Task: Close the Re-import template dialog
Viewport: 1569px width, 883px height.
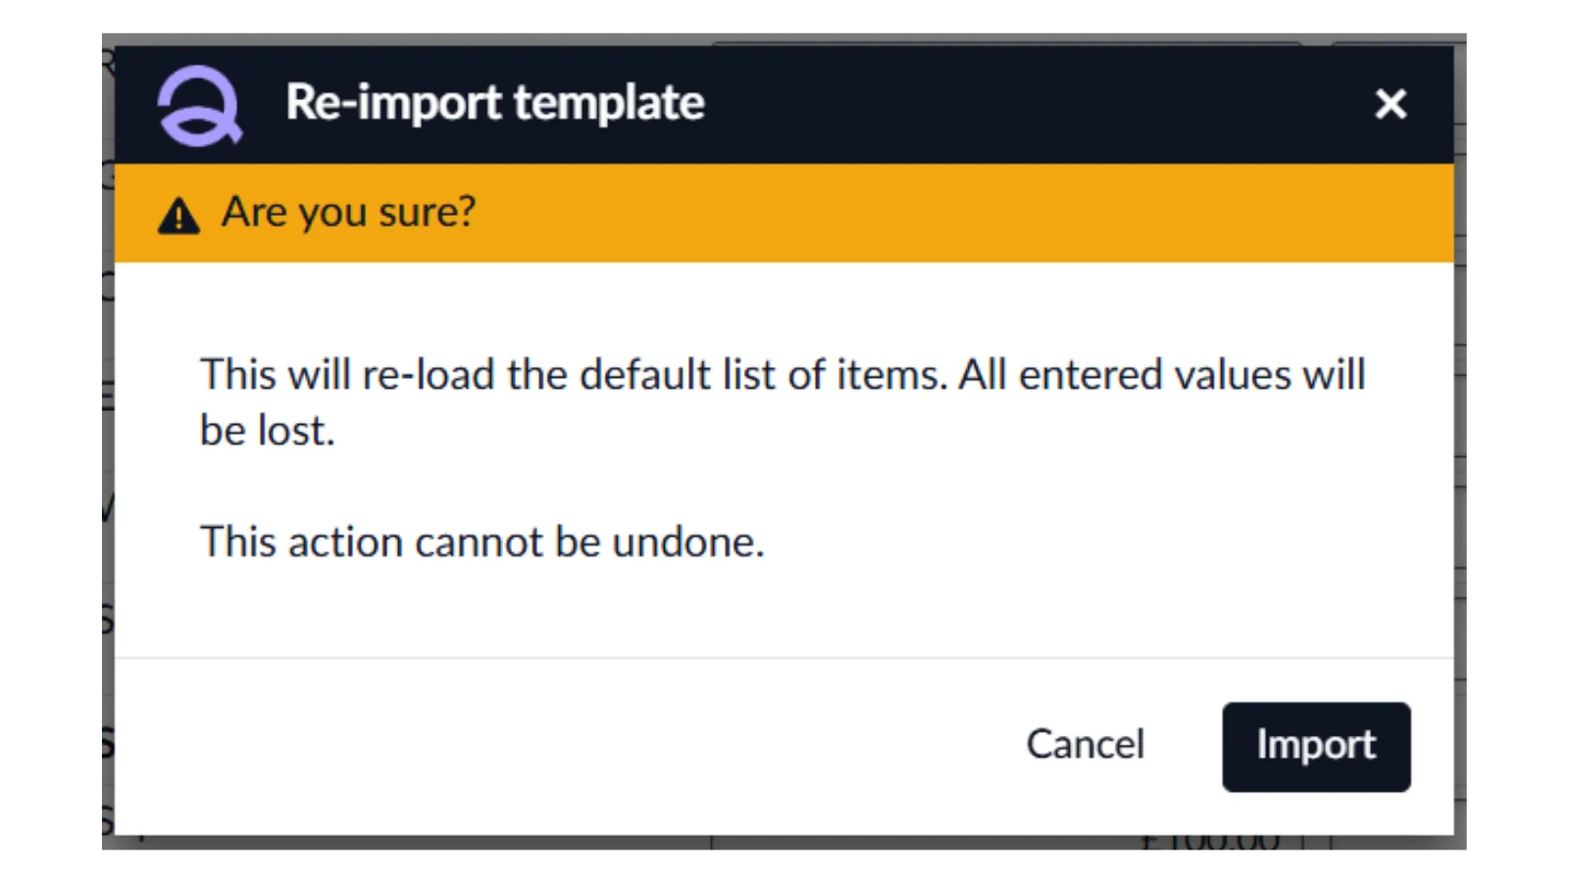Action: [1391, 103]
